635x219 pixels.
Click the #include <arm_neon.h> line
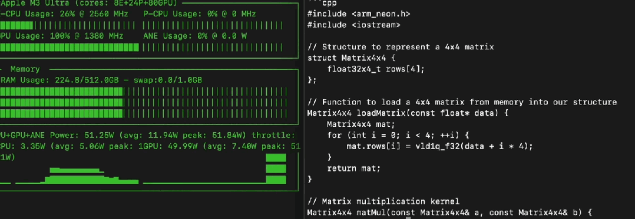(359, 14)
